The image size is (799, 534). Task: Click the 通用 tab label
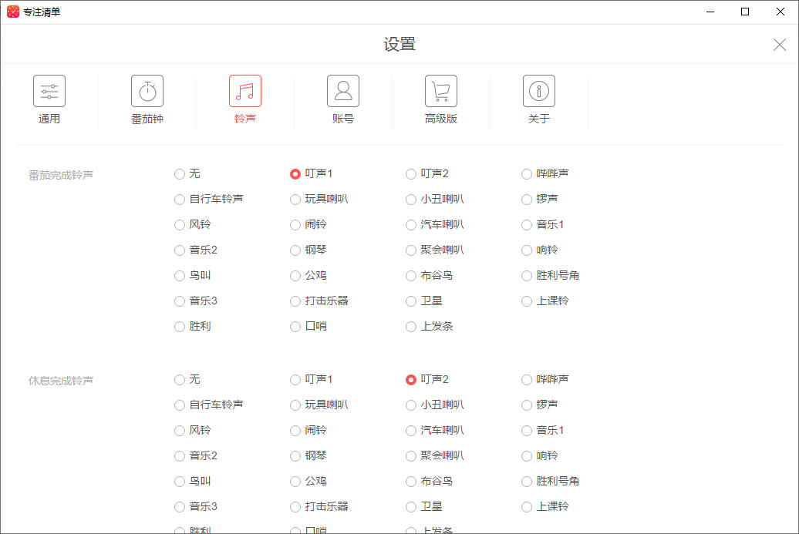(x=49, y=119)
